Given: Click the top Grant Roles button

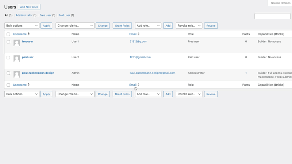Looking at the screenshot, I should [122, 26].
